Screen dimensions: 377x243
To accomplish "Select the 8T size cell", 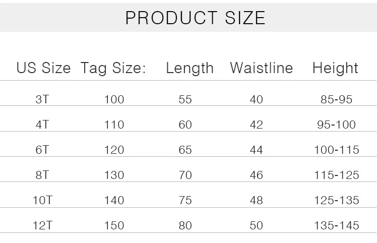I will (x=42, y=175).
